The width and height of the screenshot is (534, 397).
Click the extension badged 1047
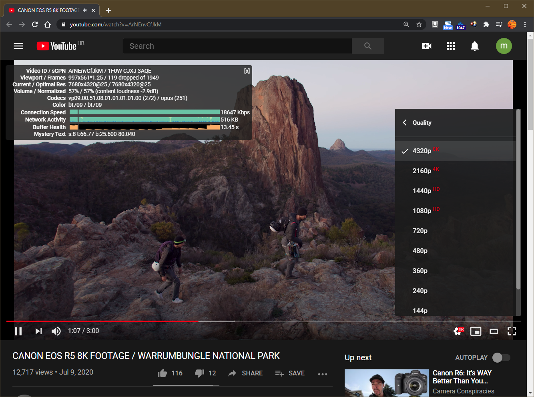click(461, 25)
